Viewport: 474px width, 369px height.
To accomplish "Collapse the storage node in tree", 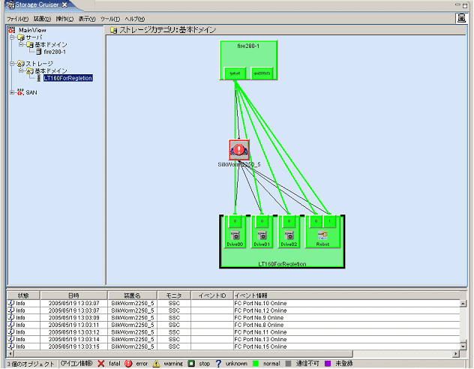I will click(x=12, y=64).
